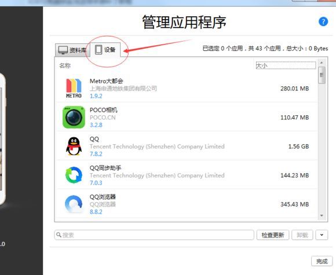Open Metro大都会 version 1.9.2 link
Screen dimensions: 336x275
coord(96,96)
